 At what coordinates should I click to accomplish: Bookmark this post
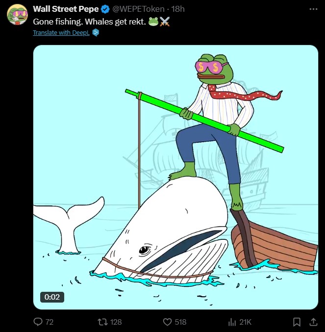coord(297,322)
